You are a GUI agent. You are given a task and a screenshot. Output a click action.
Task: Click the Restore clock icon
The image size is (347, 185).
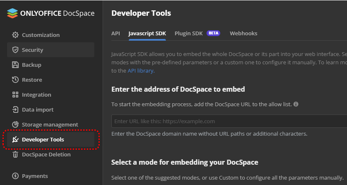(x=15, y=80)
